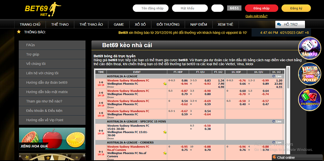This screenshot has height=161, width=324.
Task: Click 1H. O/U column header
Action: click(x=258, y=72)
